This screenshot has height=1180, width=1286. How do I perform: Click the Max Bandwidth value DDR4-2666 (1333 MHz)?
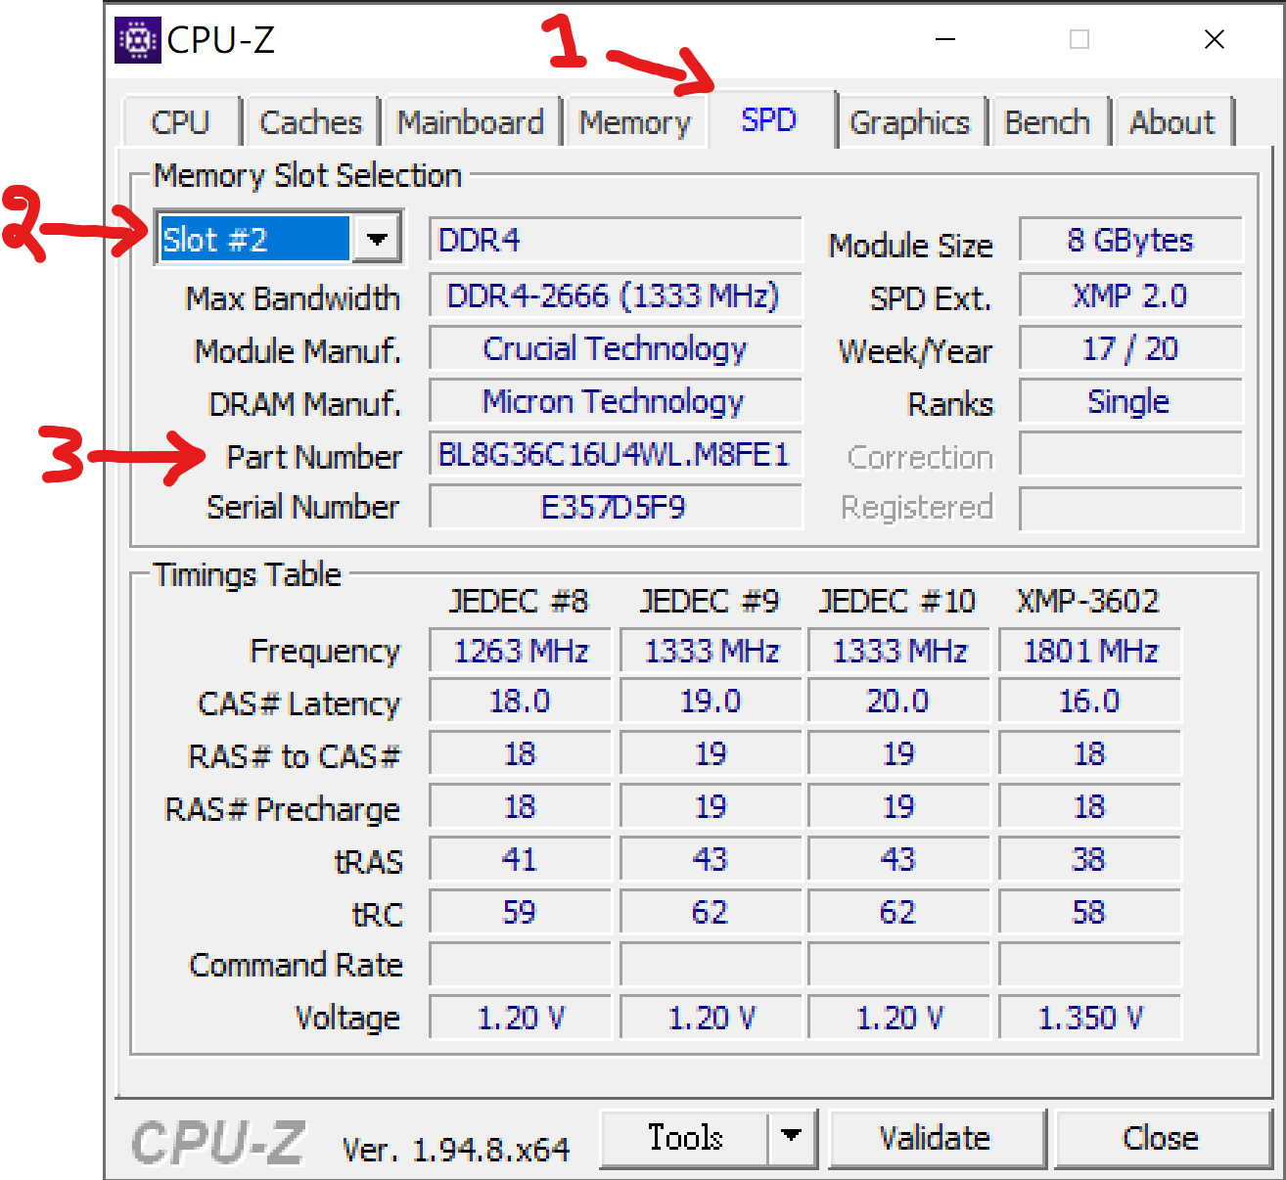[x=616, y=296]
